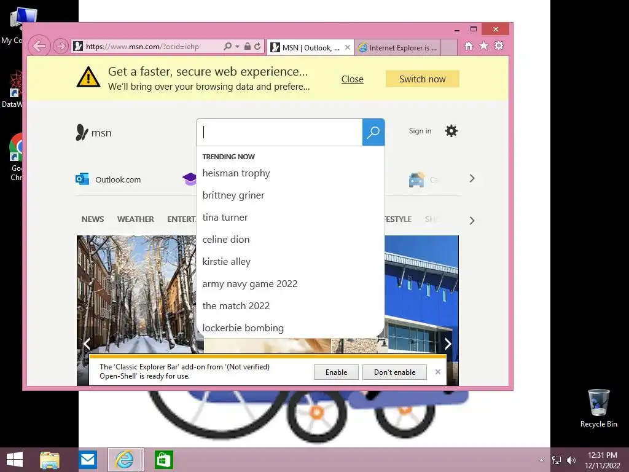Show next slide with right carousel arrow
This screenshot has height=472, width=629.
pos(448,344)
